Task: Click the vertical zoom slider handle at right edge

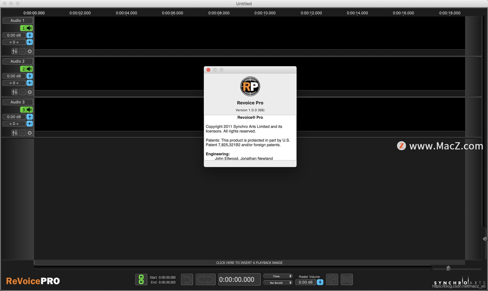Action: click(x=485, y=239)
